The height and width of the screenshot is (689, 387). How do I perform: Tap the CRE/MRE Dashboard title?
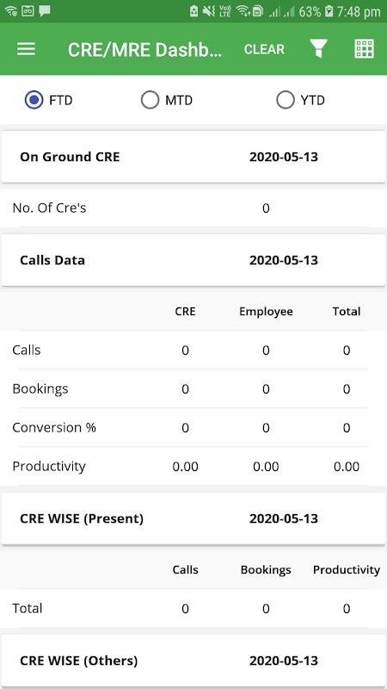pos(144,50)
